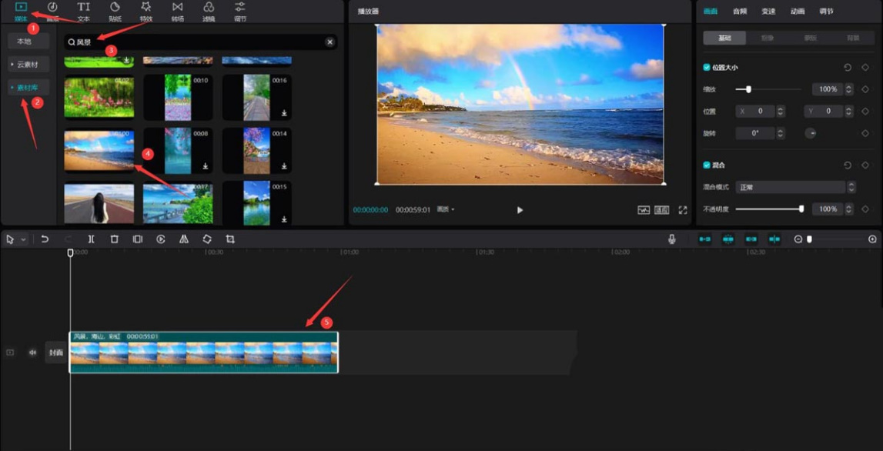
Task: Open the selection tool mode dropdown arrow
Action: coord(23,240)
